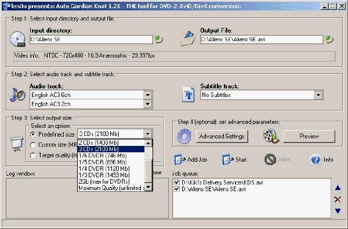Open the No Subtitles dropdown
The width and height of the screenshot is (348, 229).
click(x=318, y=95)
